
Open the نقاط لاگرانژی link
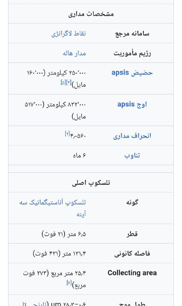point(68,34)
